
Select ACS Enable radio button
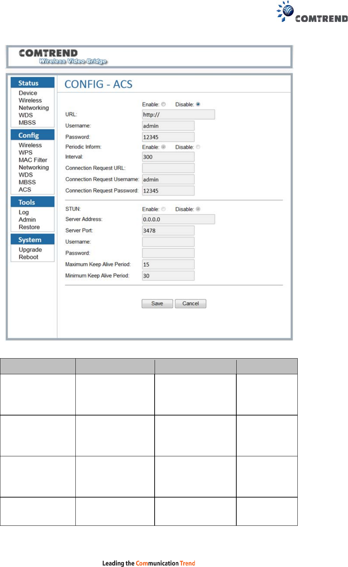[163, 104]
